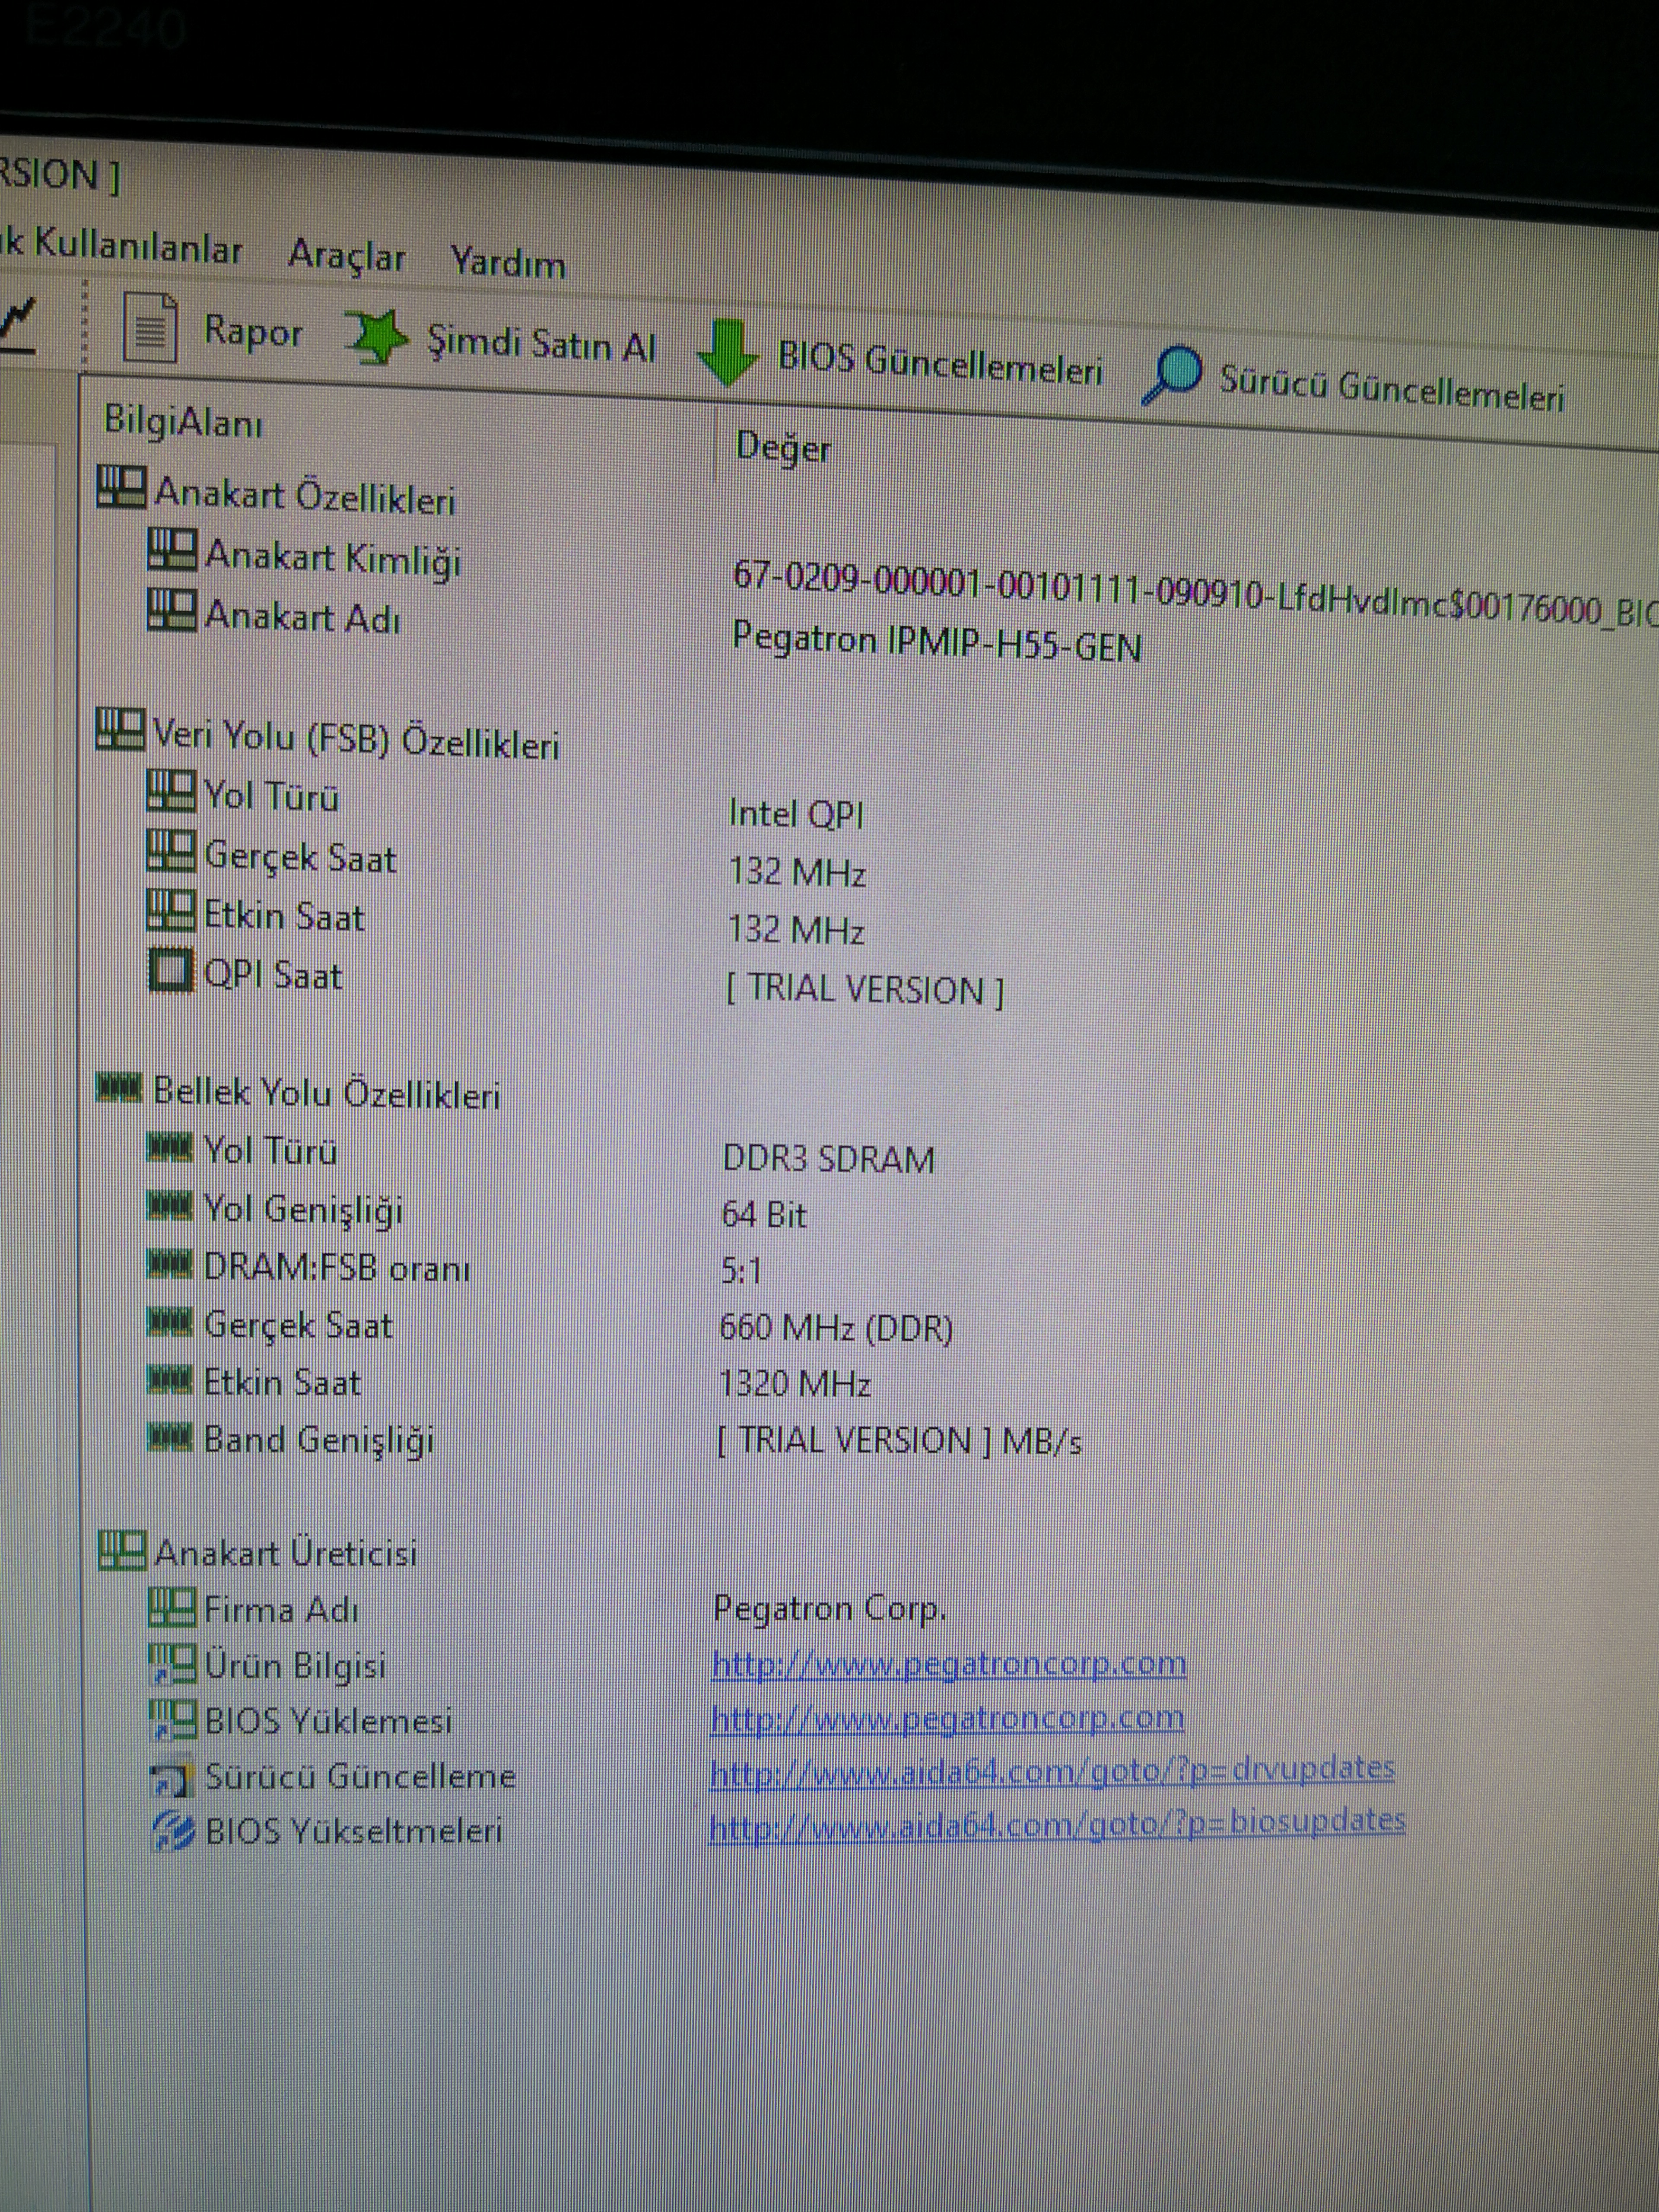Viewport: 1659px width, 2212px height.
Task: Select the [ TRIAL VERSION ] MB/s value
Action: pos(899,1441)
